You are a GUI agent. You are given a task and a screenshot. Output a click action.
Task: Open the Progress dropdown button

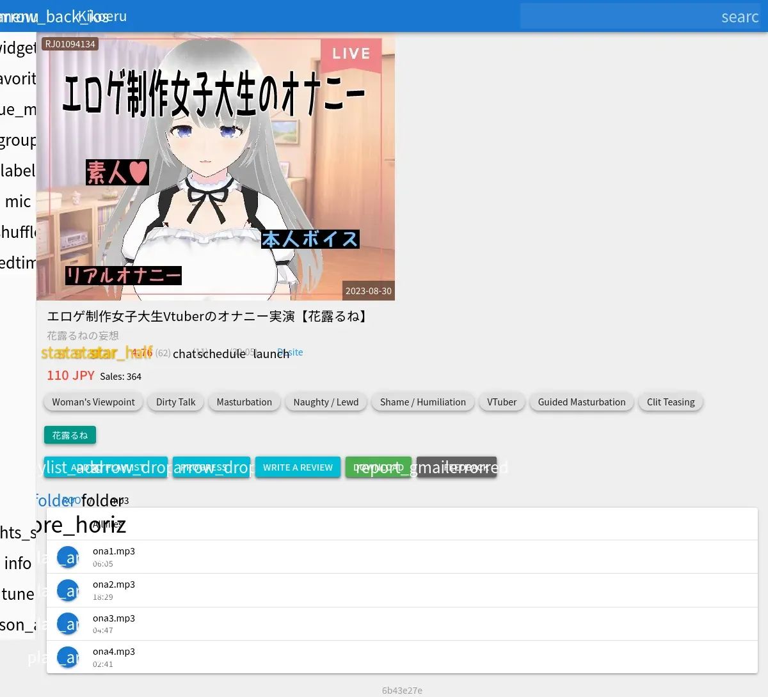pyautogui.click(x=211, y=467)
